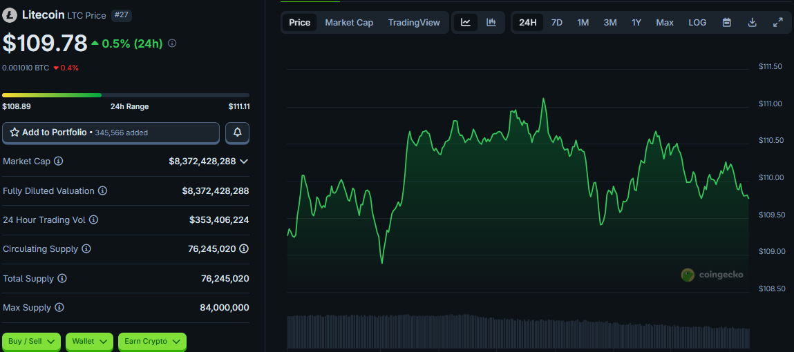Image resolution: width=794 pixels, height=352 pixels.
Task: Select the Market Cap chart tab
Action: point(349,22)
